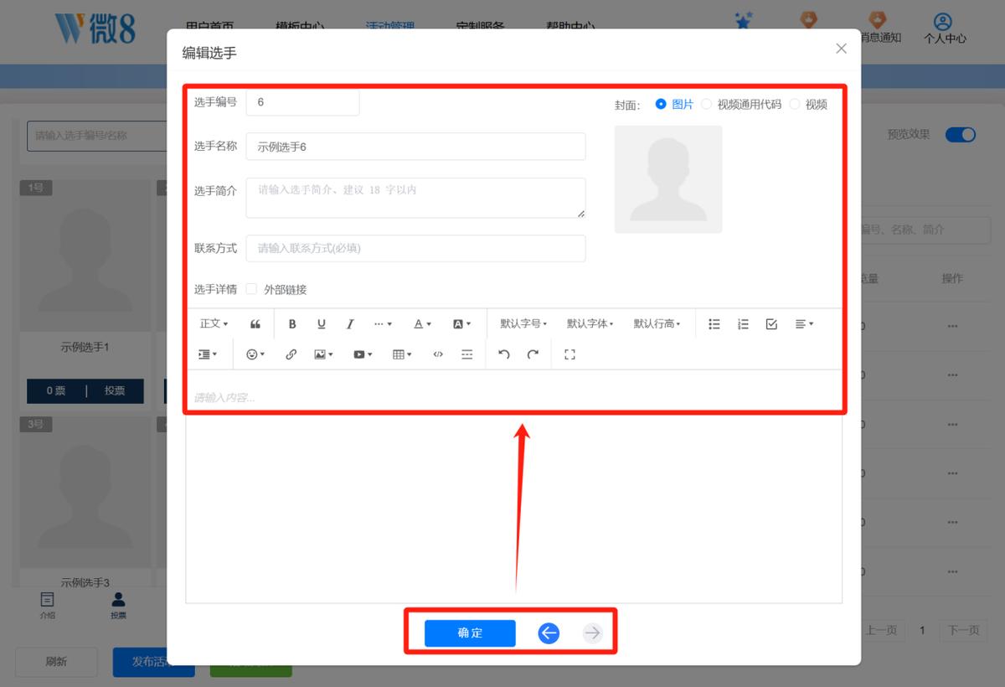Open the font color dropdown

click(x=423, y=324)
